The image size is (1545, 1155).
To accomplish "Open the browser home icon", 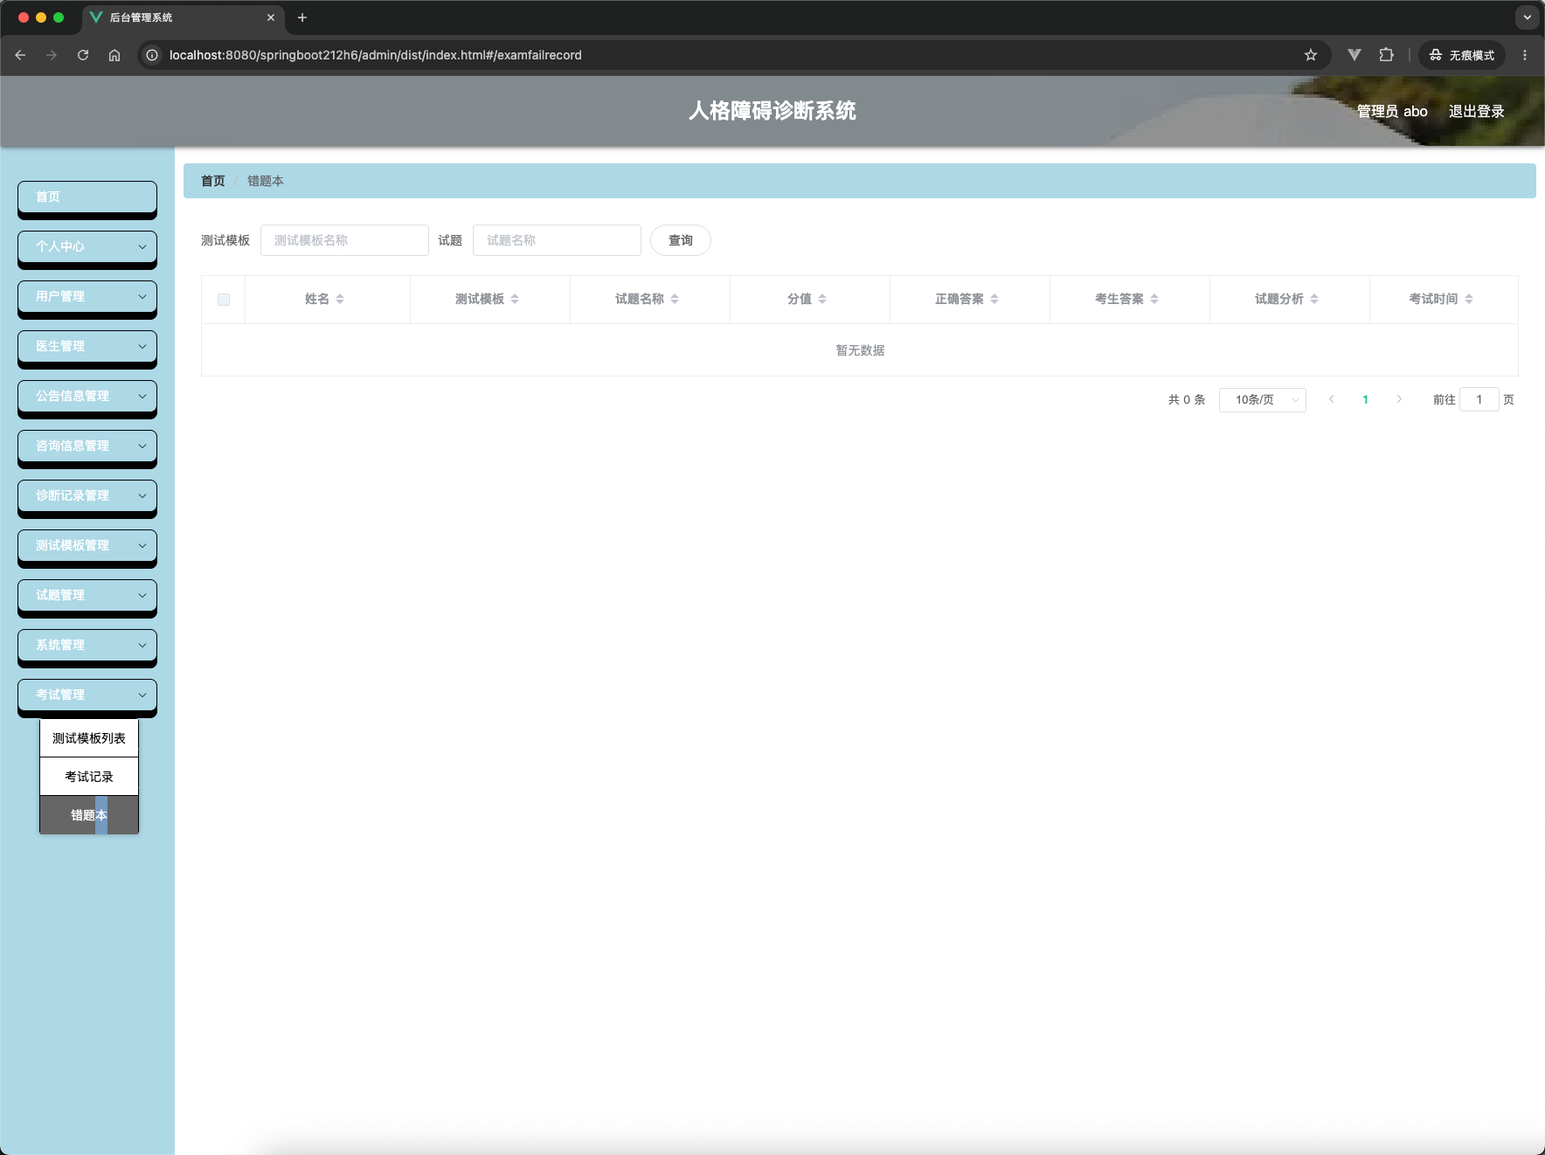I will (114, 55).
